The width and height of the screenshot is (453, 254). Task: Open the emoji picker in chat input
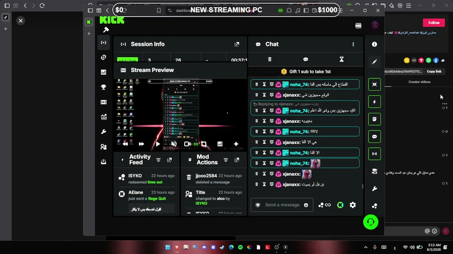click(x=306, y=205)
